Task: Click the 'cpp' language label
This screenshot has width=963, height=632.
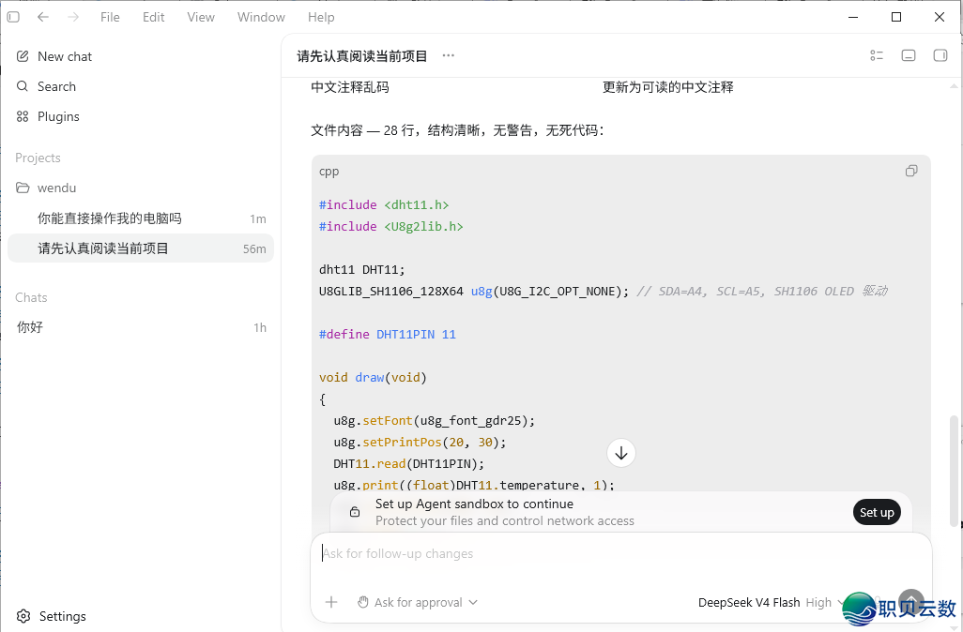Action: 329,172
